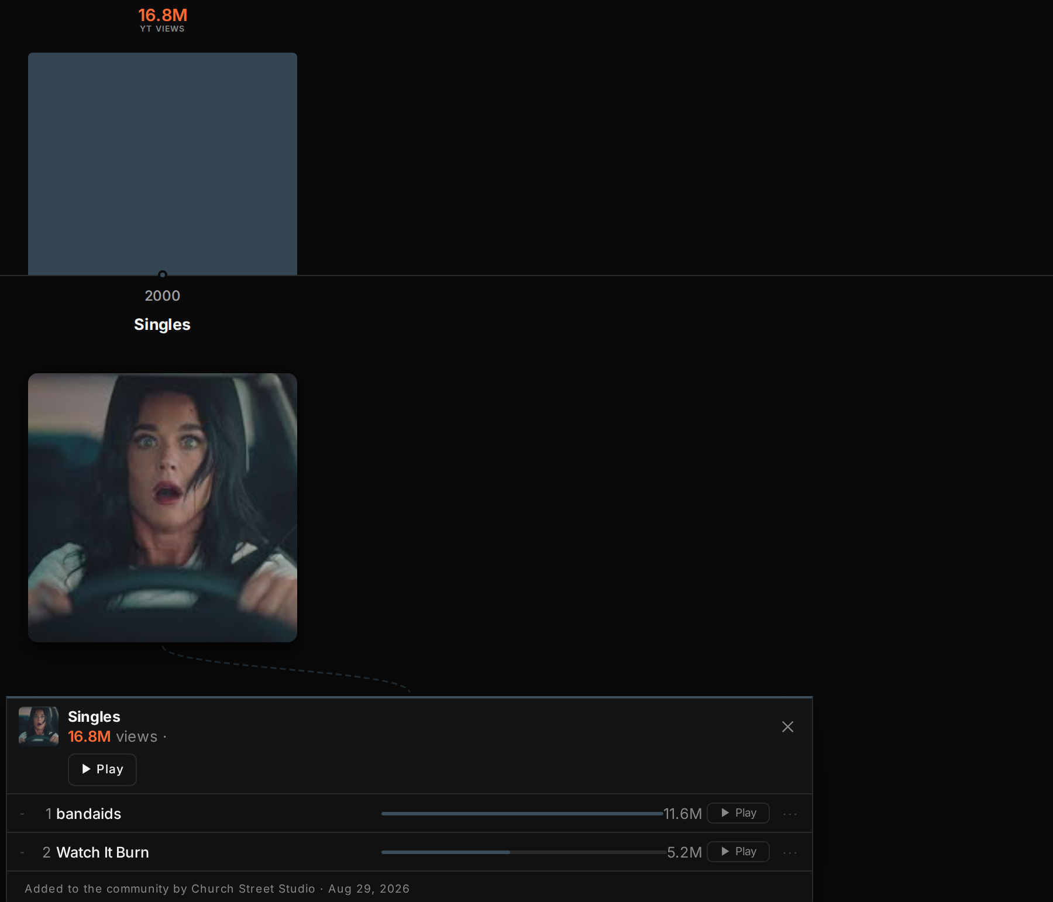Image resolution: width=1053 pixels, height=902 pixels.
Task: Open the large Singles cover artwork
Action: (163, 508)
